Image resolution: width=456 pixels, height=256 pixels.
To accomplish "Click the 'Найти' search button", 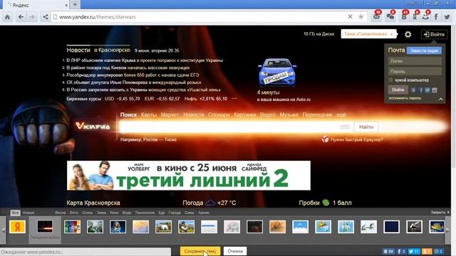I will [x=366, y=127].
